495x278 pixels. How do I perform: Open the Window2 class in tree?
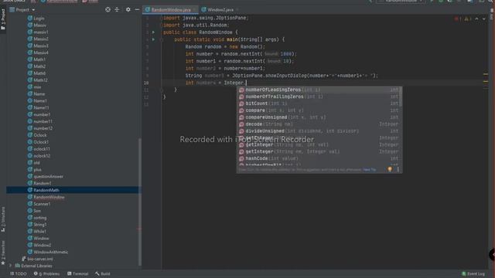(42, 245)
